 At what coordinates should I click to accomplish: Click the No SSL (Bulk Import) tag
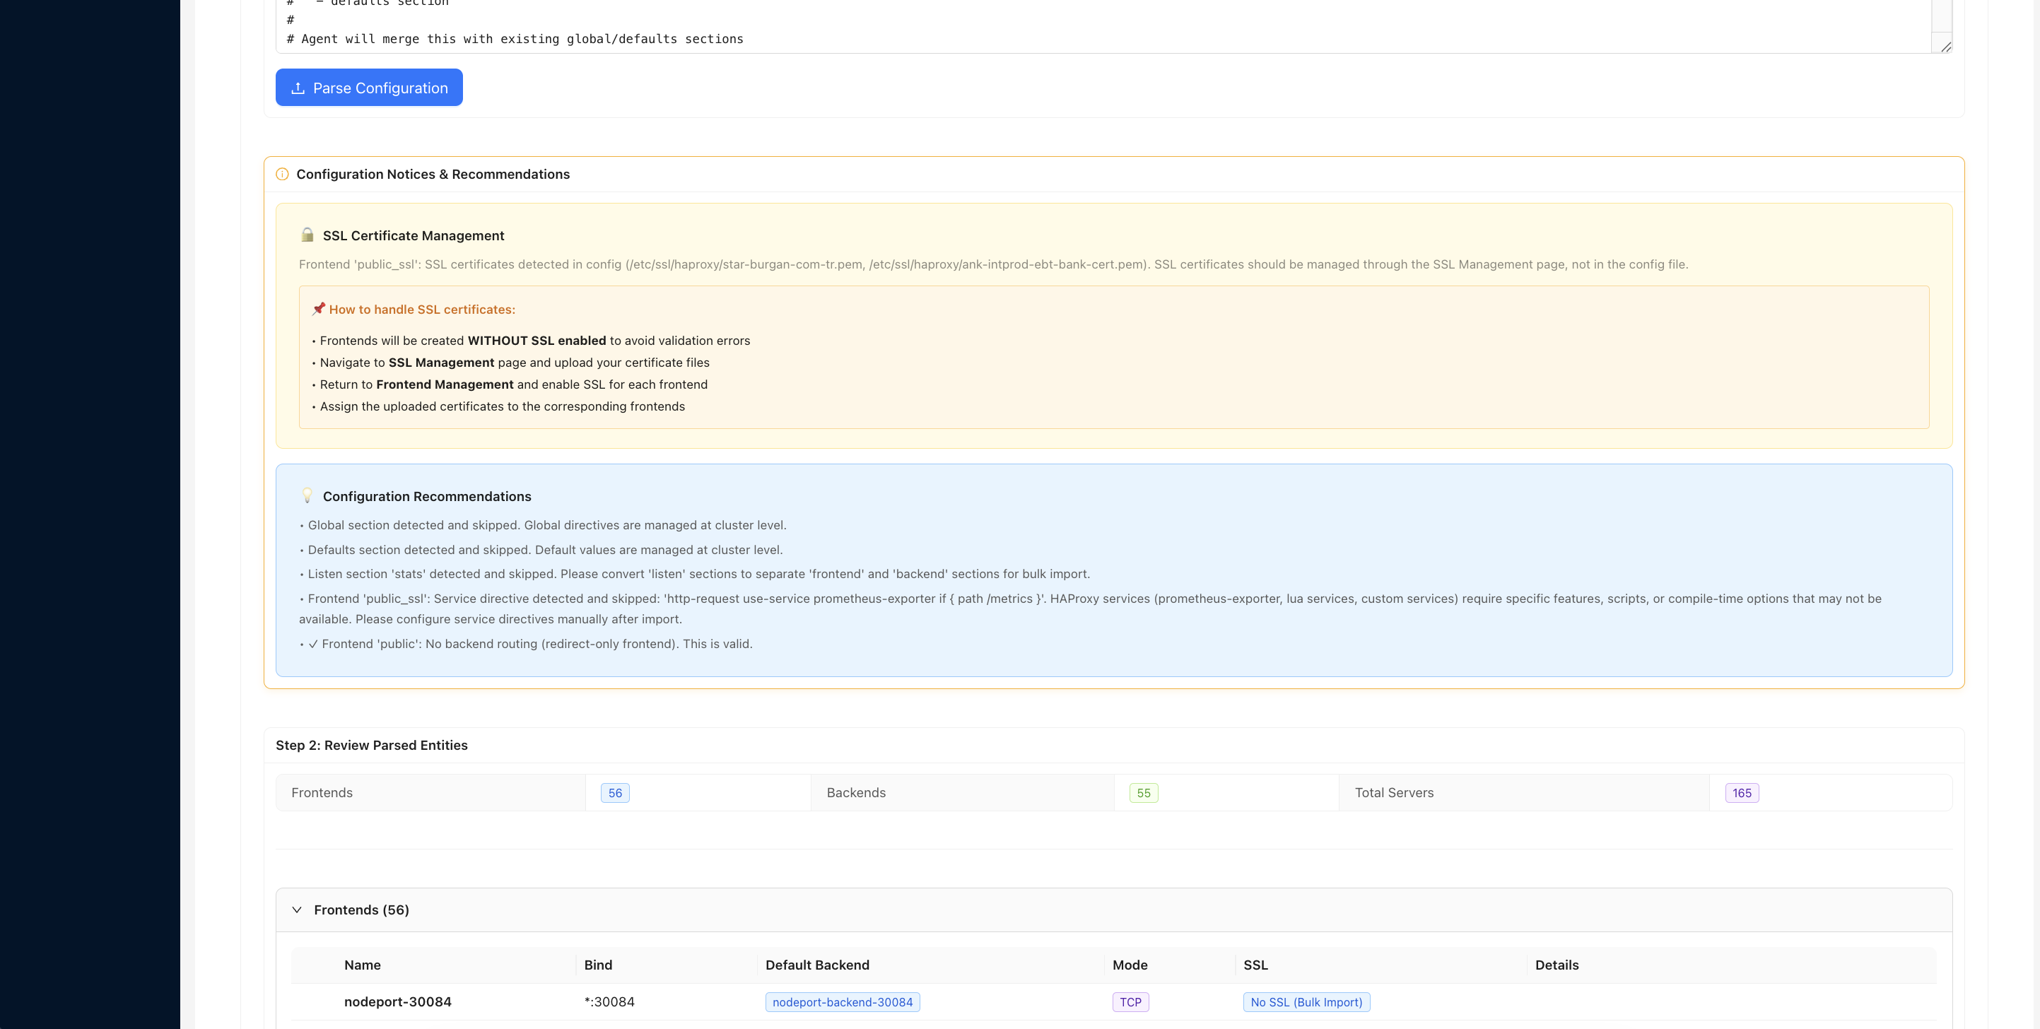[1307, 1002]
